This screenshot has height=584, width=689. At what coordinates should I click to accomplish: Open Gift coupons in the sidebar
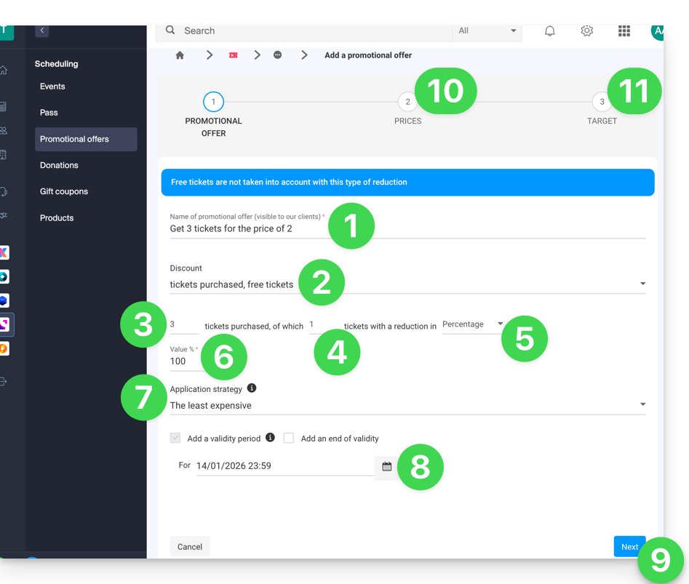click(x=64, y=191)
